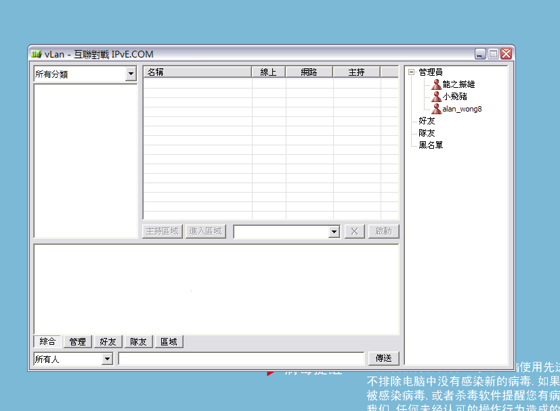Open the 所有人 recipient dropdown
Viewport: 560px width, 411px height.
108,358
